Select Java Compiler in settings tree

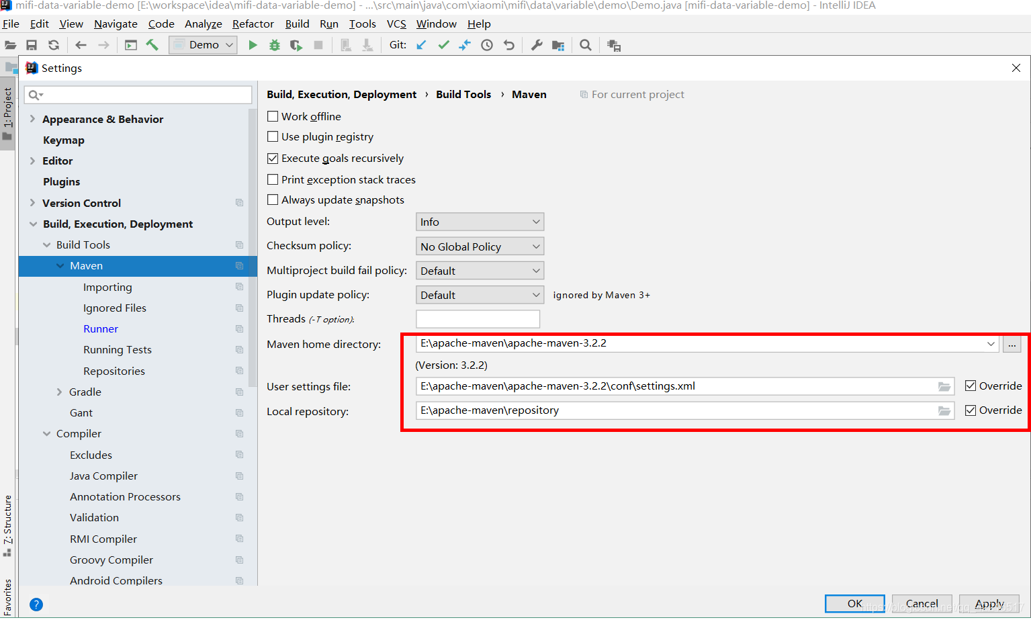pyautogui.click(x=103, y=476)
